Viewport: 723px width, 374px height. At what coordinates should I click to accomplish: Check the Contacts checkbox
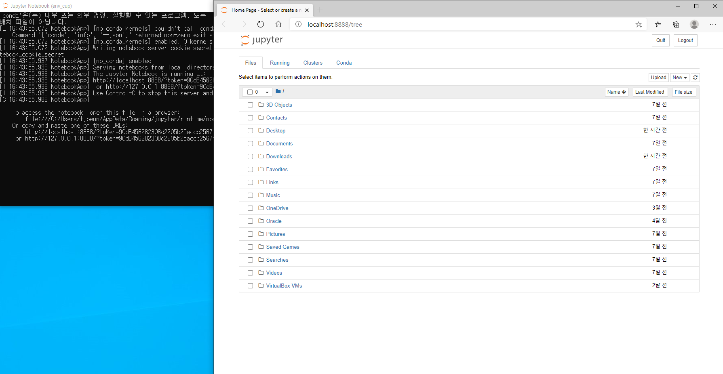[250, 118]
